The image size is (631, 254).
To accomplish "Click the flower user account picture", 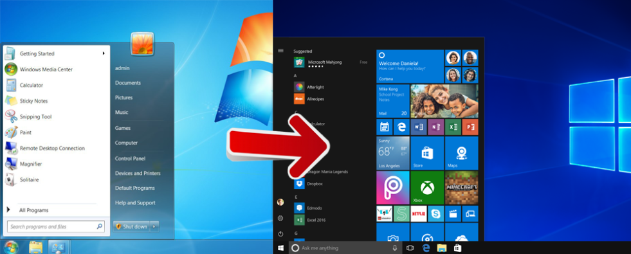I will click(142, 44).
